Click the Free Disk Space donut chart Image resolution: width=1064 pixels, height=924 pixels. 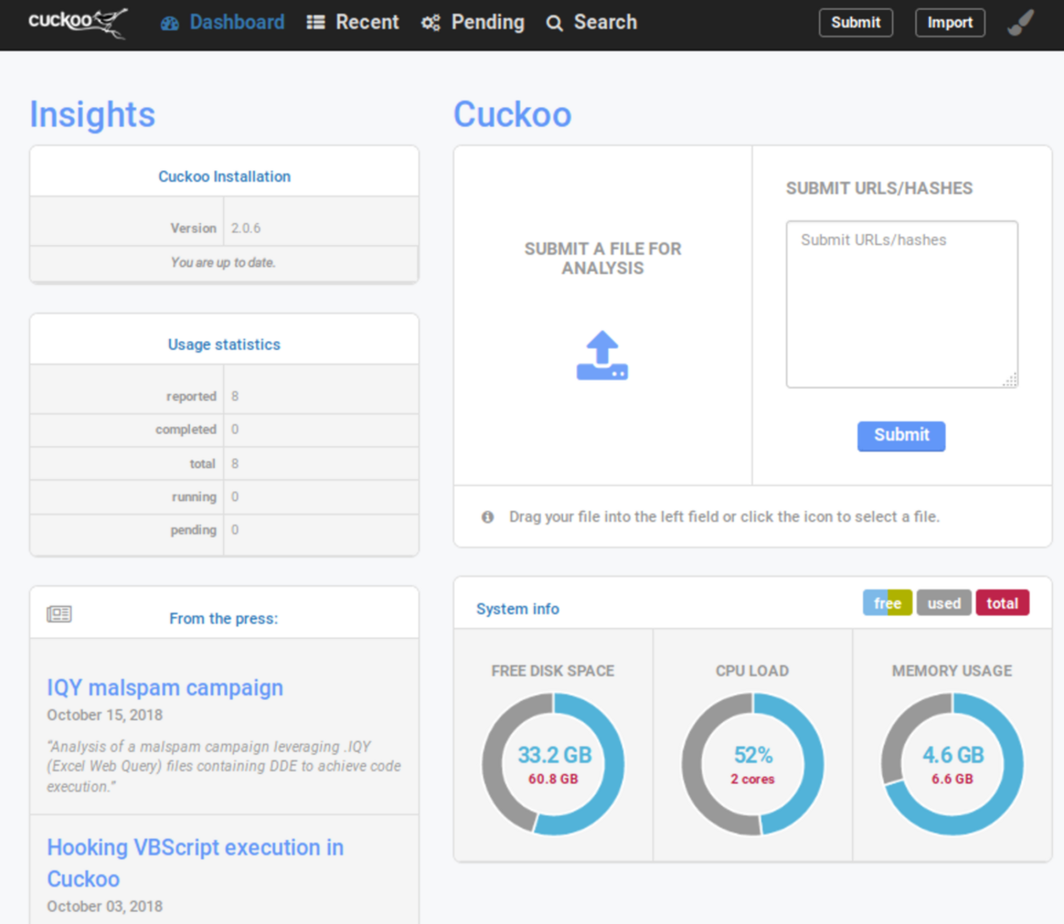553,764
